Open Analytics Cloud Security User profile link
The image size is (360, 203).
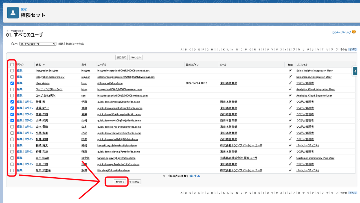(314, 95)
